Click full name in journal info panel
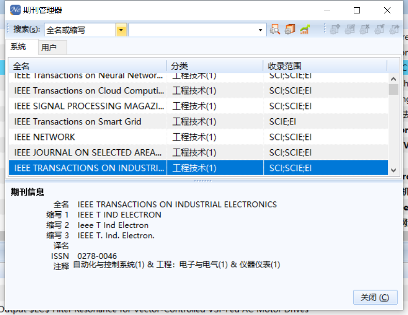Screen dimensions: 408x315 (177, 204)
